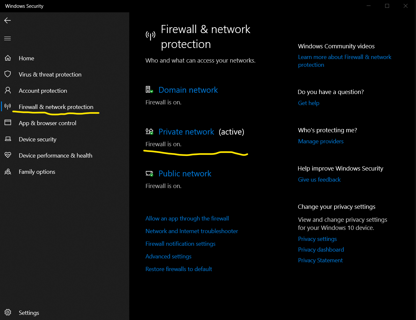416x320 pixels.
Task: Click Allow an app through the firewall
Action: [x=187, y=219]
